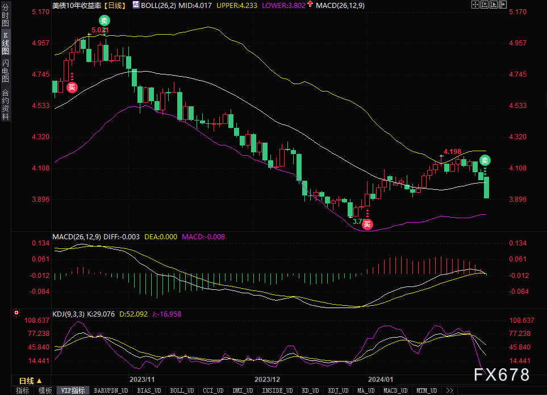
Task: Select the BOLL_UD indicator button
Action: (182, 390)
